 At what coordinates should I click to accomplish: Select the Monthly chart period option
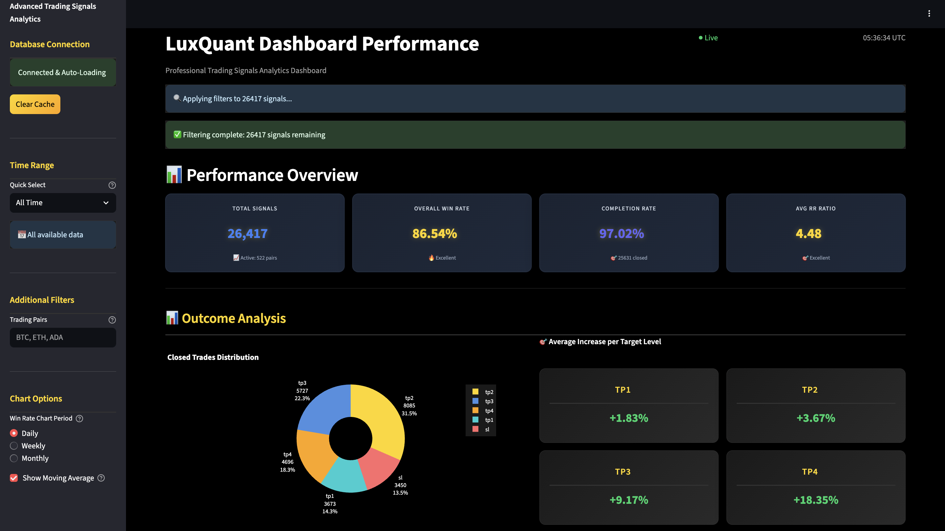tap(14, 458)
